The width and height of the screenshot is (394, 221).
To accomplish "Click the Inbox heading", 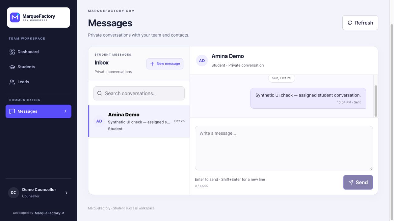I will pyautogui.click(x=102, y=62).
